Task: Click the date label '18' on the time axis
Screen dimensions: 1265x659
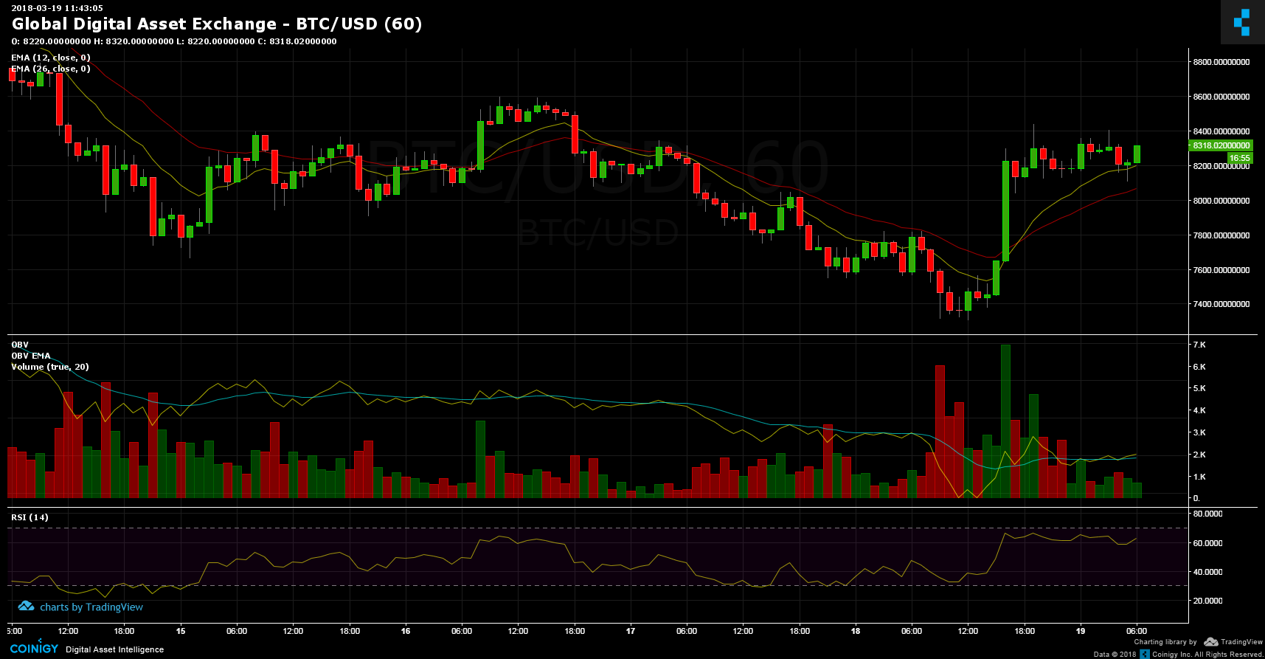Action: coord(856,631)
